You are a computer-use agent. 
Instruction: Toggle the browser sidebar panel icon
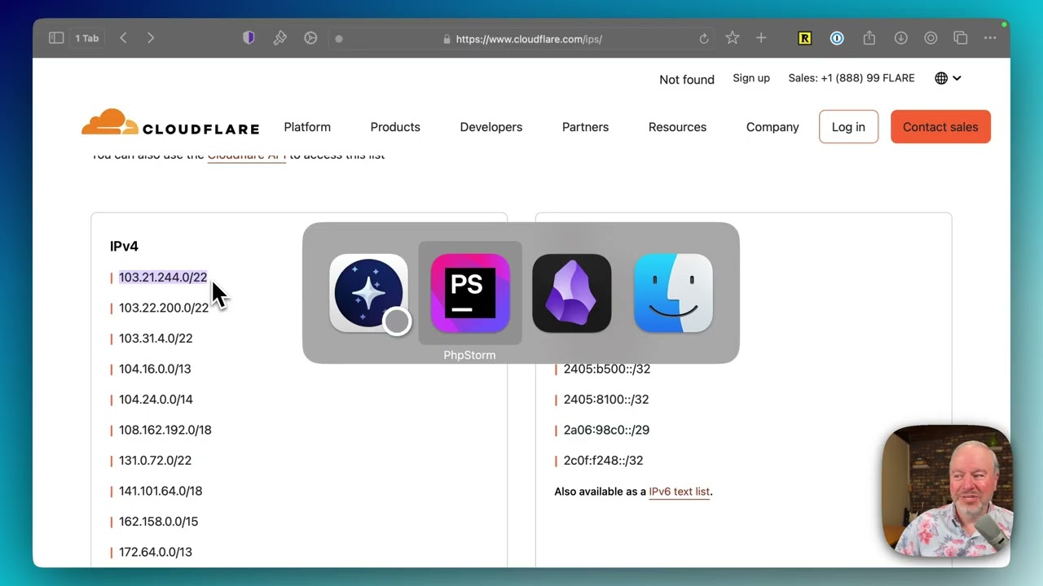click(56, 38)
